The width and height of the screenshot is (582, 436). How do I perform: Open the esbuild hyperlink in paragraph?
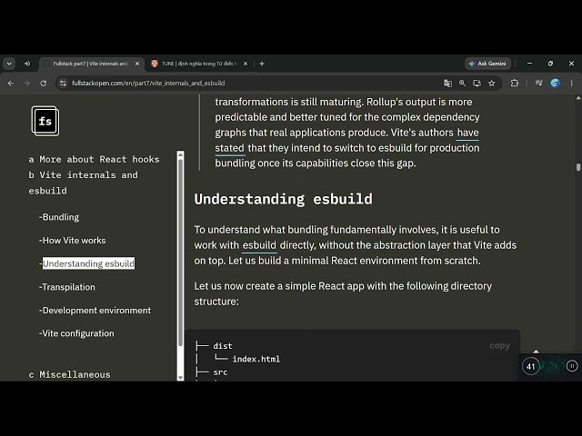pos(259,245)
